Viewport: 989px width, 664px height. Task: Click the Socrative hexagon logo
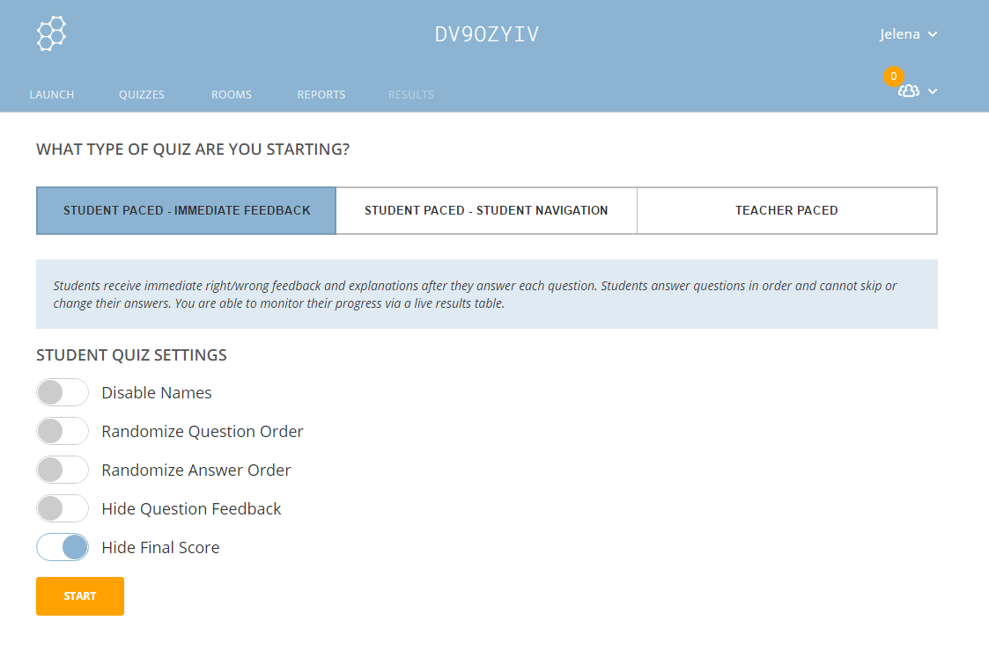[x=51, y=33]
